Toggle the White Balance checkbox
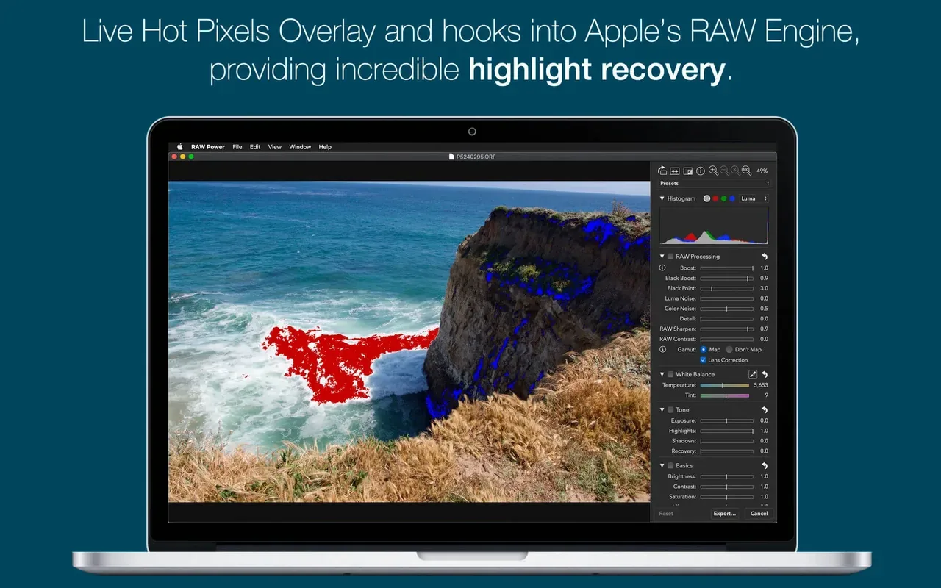This screenshot has height=588, width=941. (x=670, y=374)
